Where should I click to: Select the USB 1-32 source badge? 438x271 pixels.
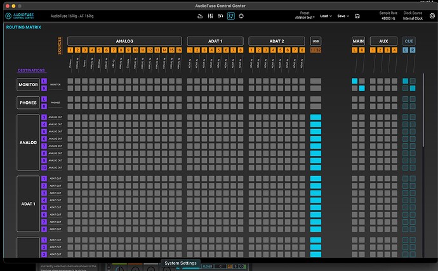tap(315, 50)
